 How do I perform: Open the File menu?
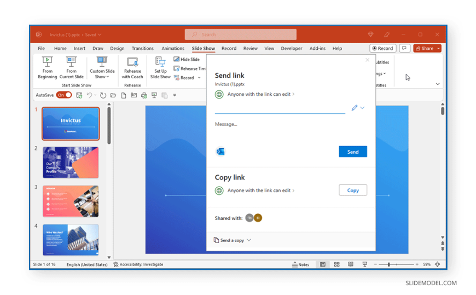click(41, 48)
